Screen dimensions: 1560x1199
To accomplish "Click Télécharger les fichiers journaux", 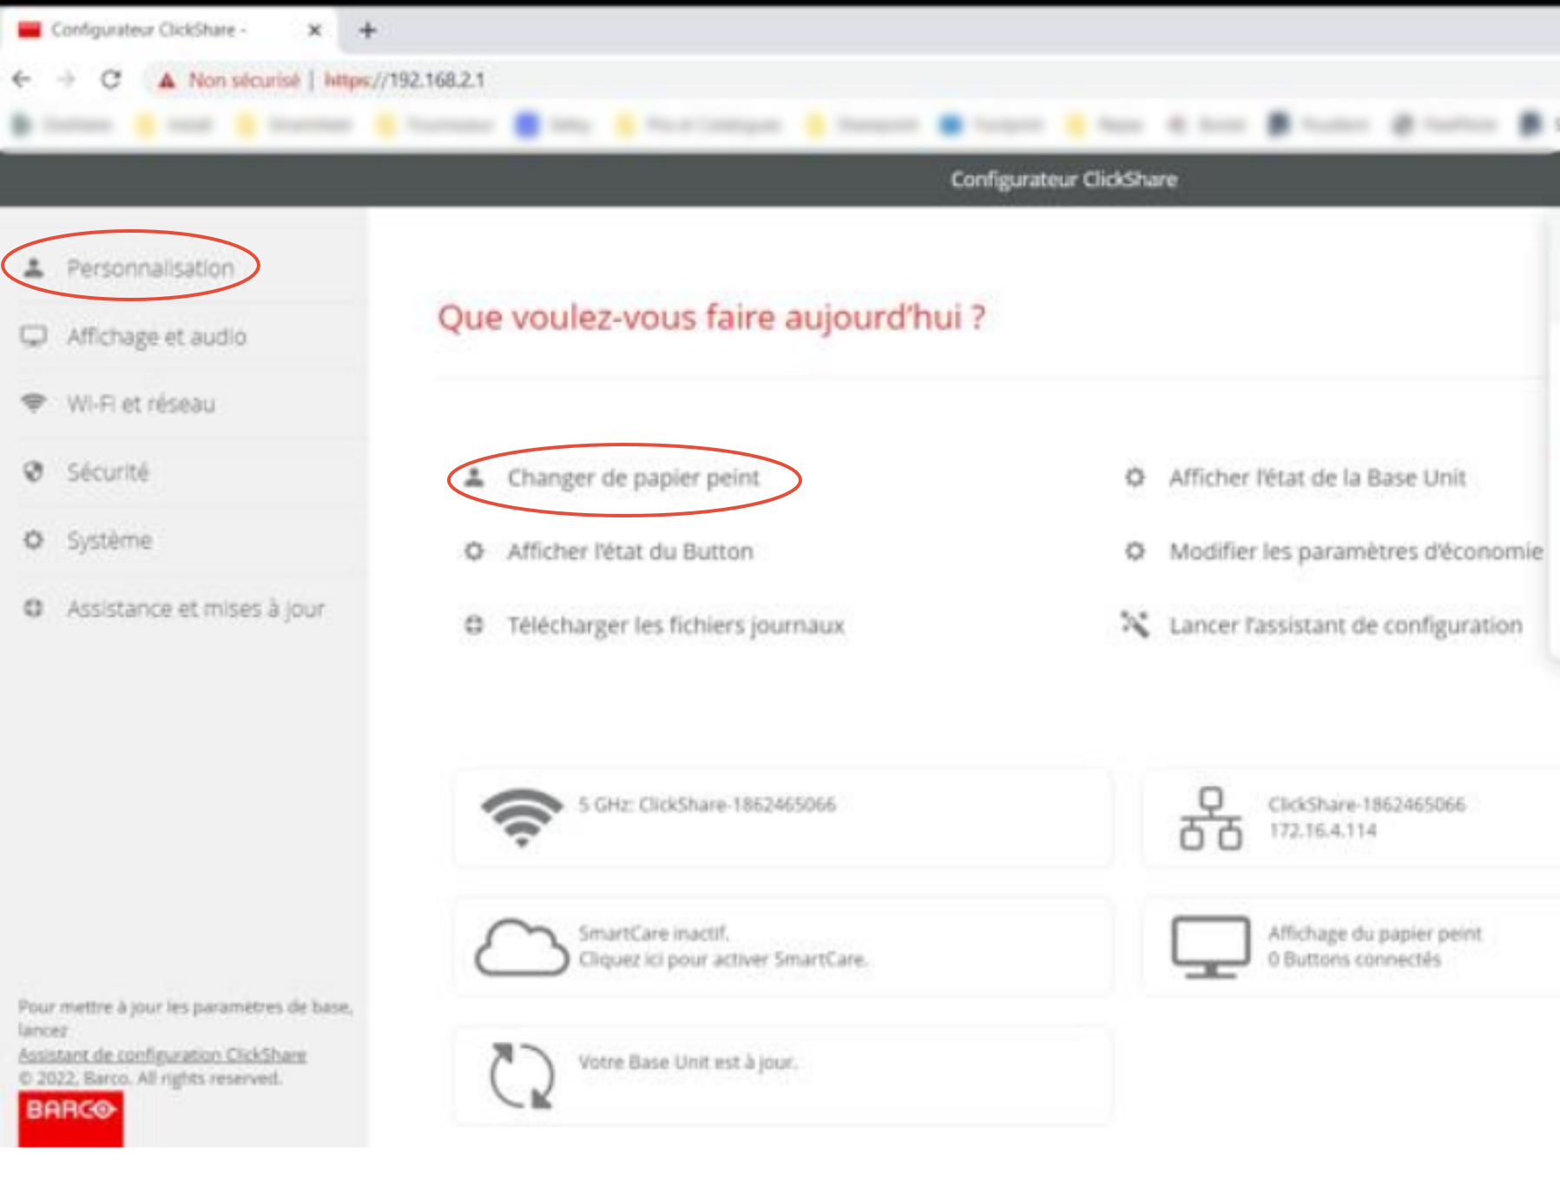I will pos(675,625).
